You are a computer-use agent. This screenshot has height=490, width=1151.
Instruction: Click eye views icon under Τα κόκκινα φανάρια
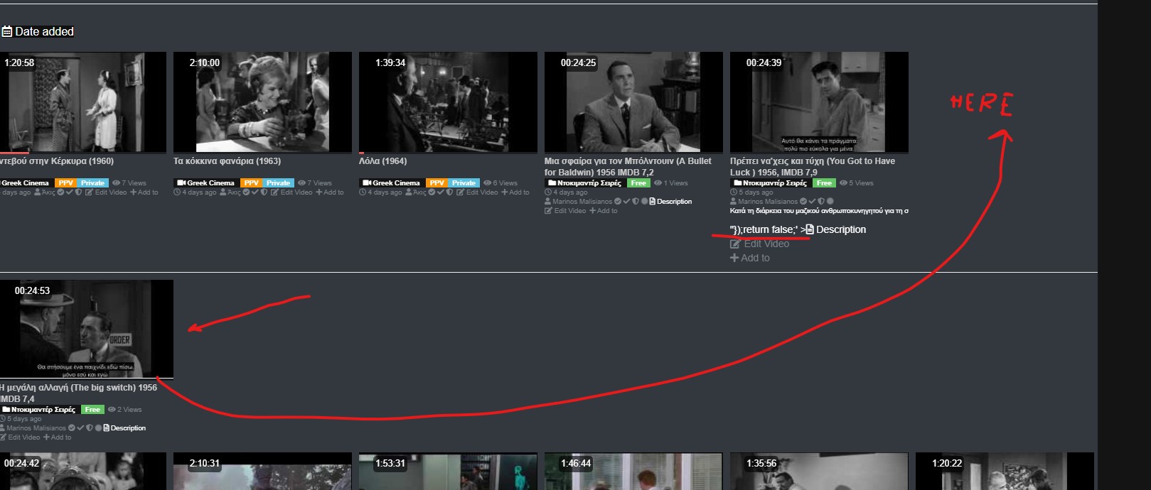point(302,183)
